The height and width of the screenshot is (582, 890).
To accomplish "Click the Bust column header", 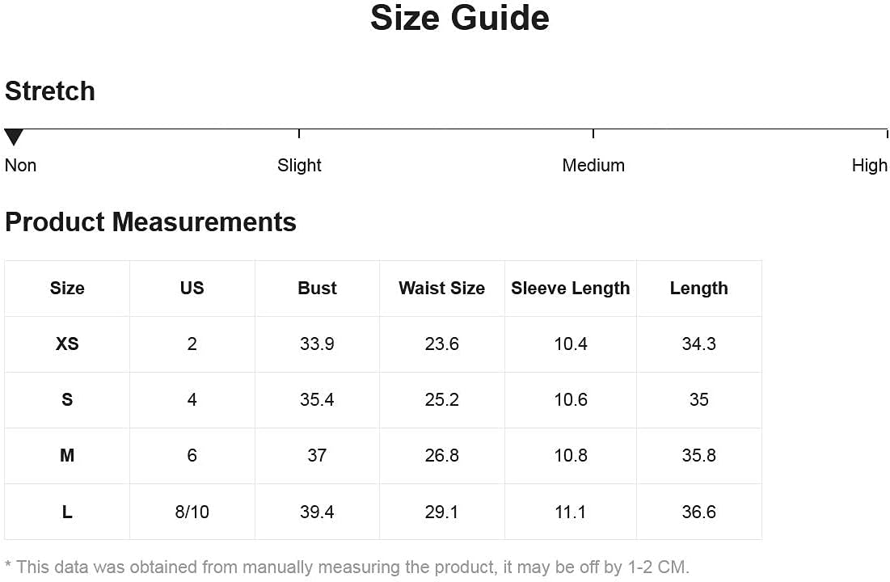I will click(317, 289).
